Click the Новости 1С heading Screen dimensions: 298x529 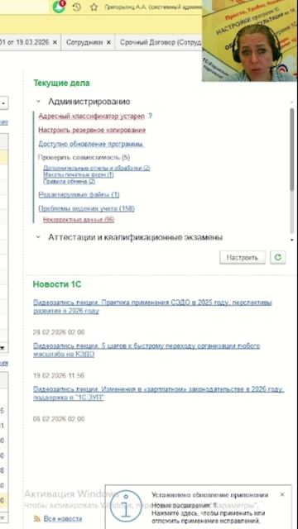point(57,284)
